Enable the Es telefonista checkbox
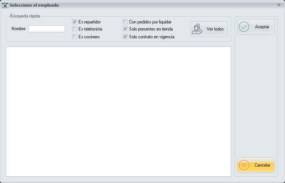The image size is (285, 183). coord(74,29)
